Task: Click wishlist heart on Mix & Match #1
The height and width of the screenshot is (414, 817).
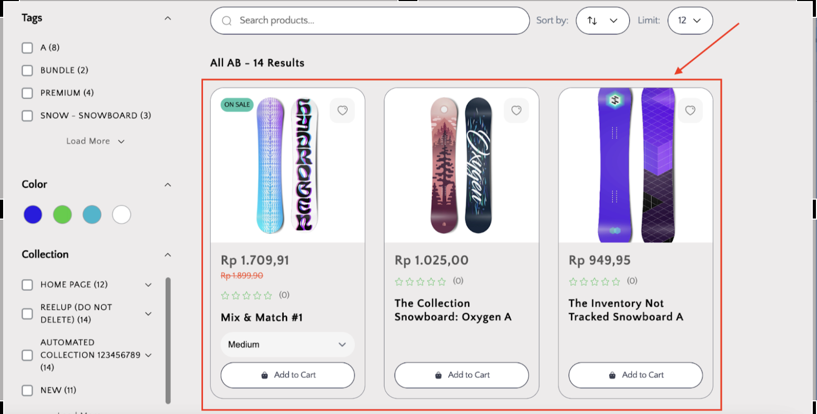Action: click(342, 111)
